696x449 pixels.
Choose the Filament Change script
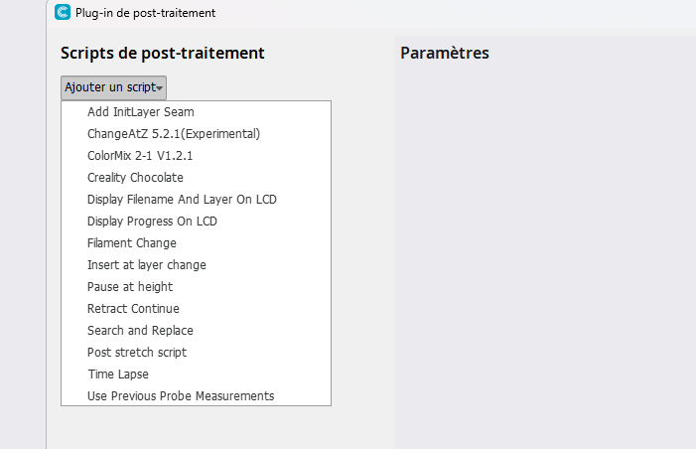coord(196,243)
